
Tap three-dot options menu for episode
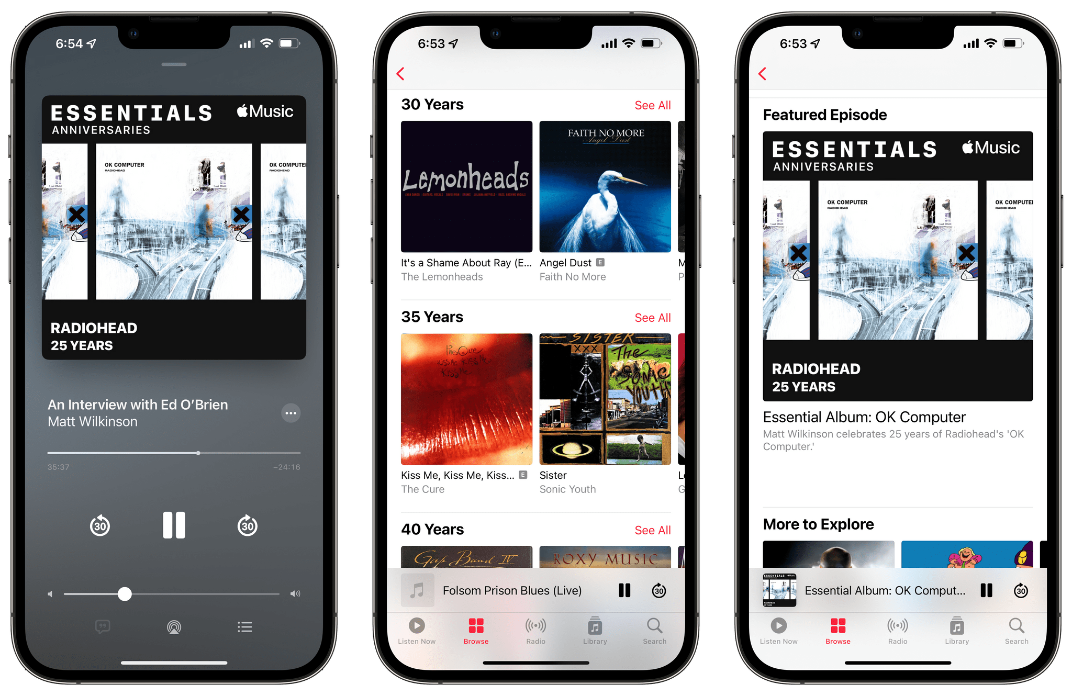(293, 412)
